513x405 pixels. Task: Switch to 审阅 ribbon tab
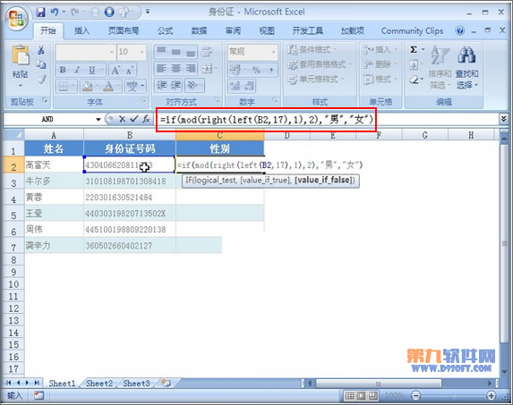click(234, 31)
